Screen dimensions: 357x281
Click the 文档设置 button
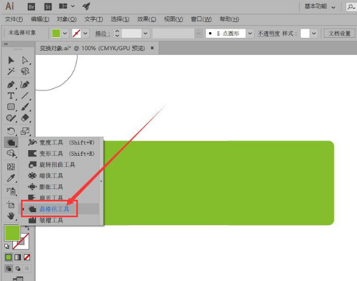click(339, 33)
